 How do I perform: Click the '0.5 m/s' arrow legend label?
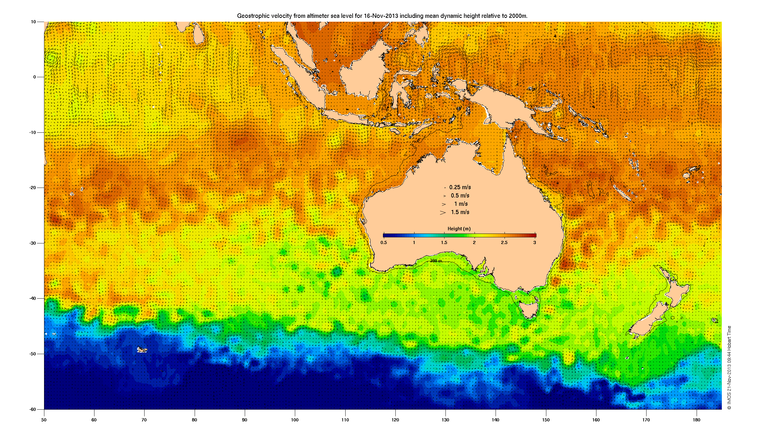pos(460,196)
